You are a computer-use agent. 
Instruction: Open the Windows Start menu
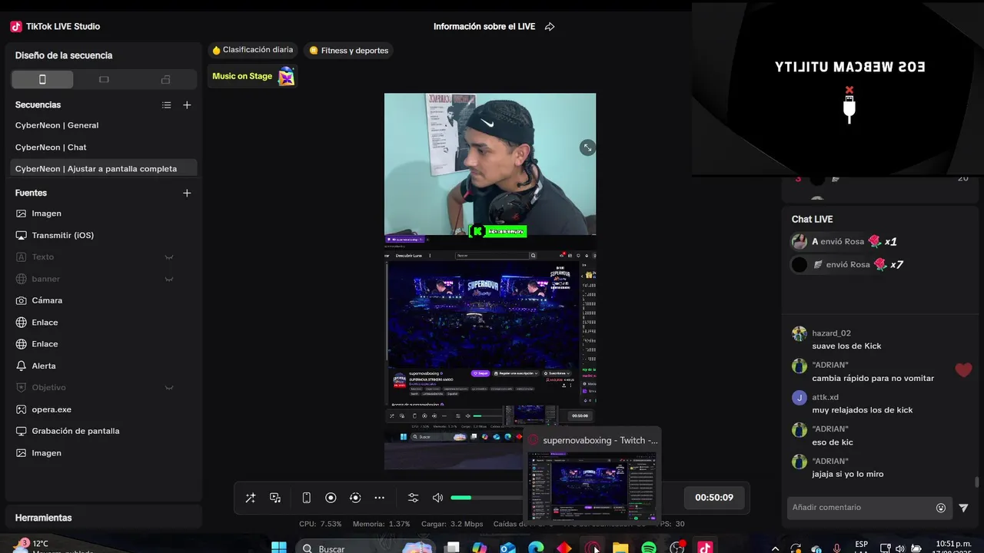pyautogui.click(x=279, y=548)
